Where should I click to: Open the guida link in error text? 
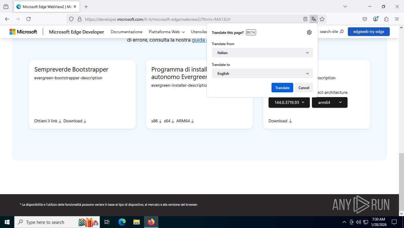[x=199, y=40]
